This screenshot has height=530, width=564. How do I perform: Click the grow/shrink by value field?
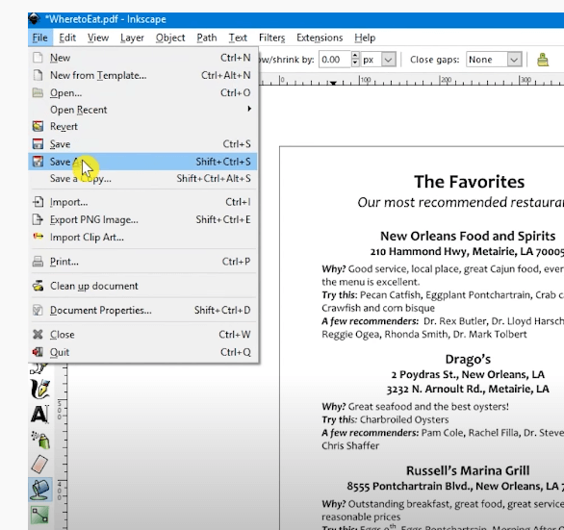335,60
